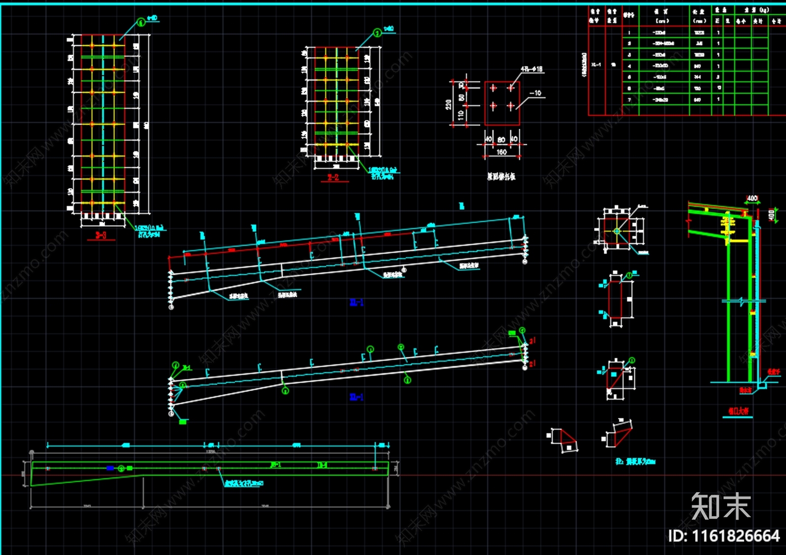
Task: Select the horizontal 400 dimension at eave detail
Action: point(752,198)
